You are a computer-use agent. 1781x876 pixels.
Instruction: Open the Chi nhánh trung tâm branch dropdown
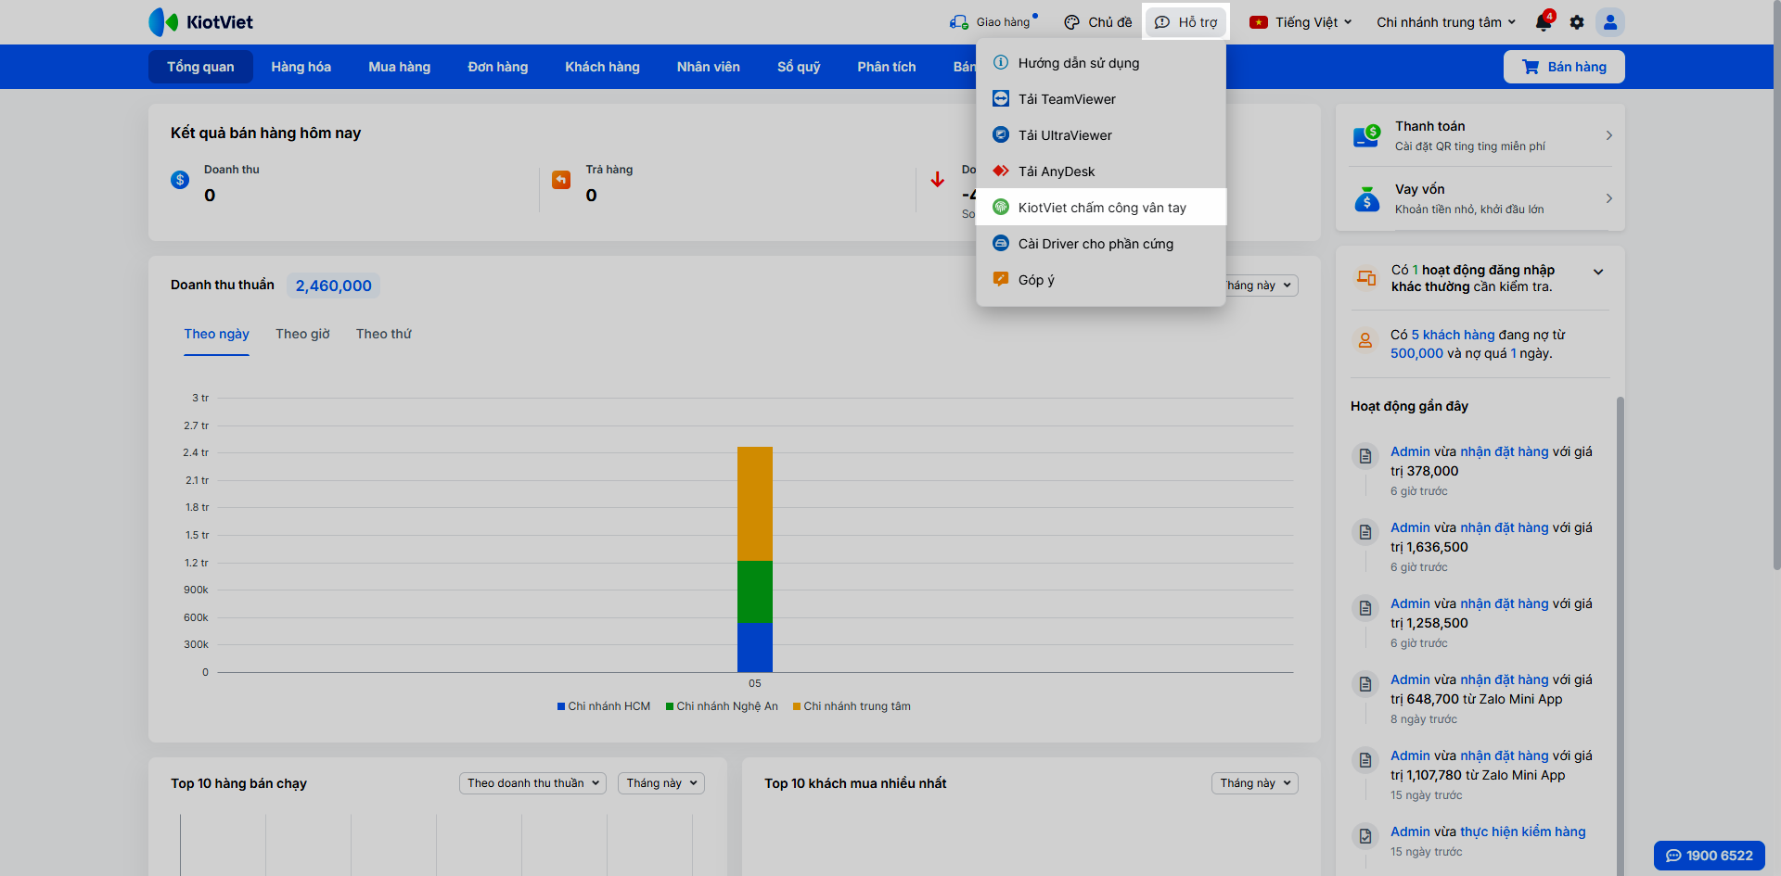click(x=1446, y=22)
